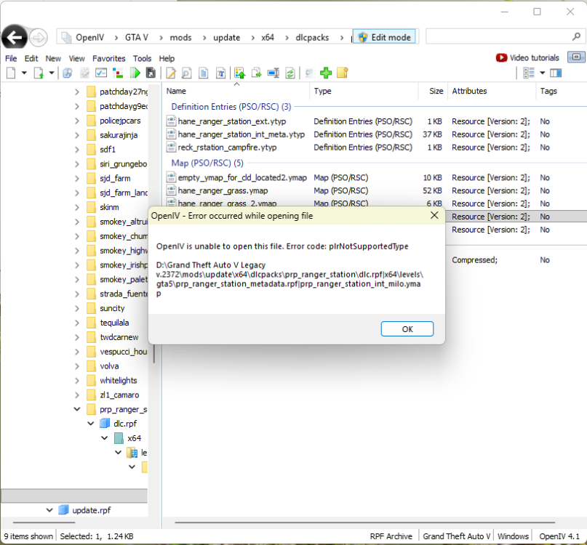587x545 pixels.
Task: Open the File menu
Action: point(11,58)
